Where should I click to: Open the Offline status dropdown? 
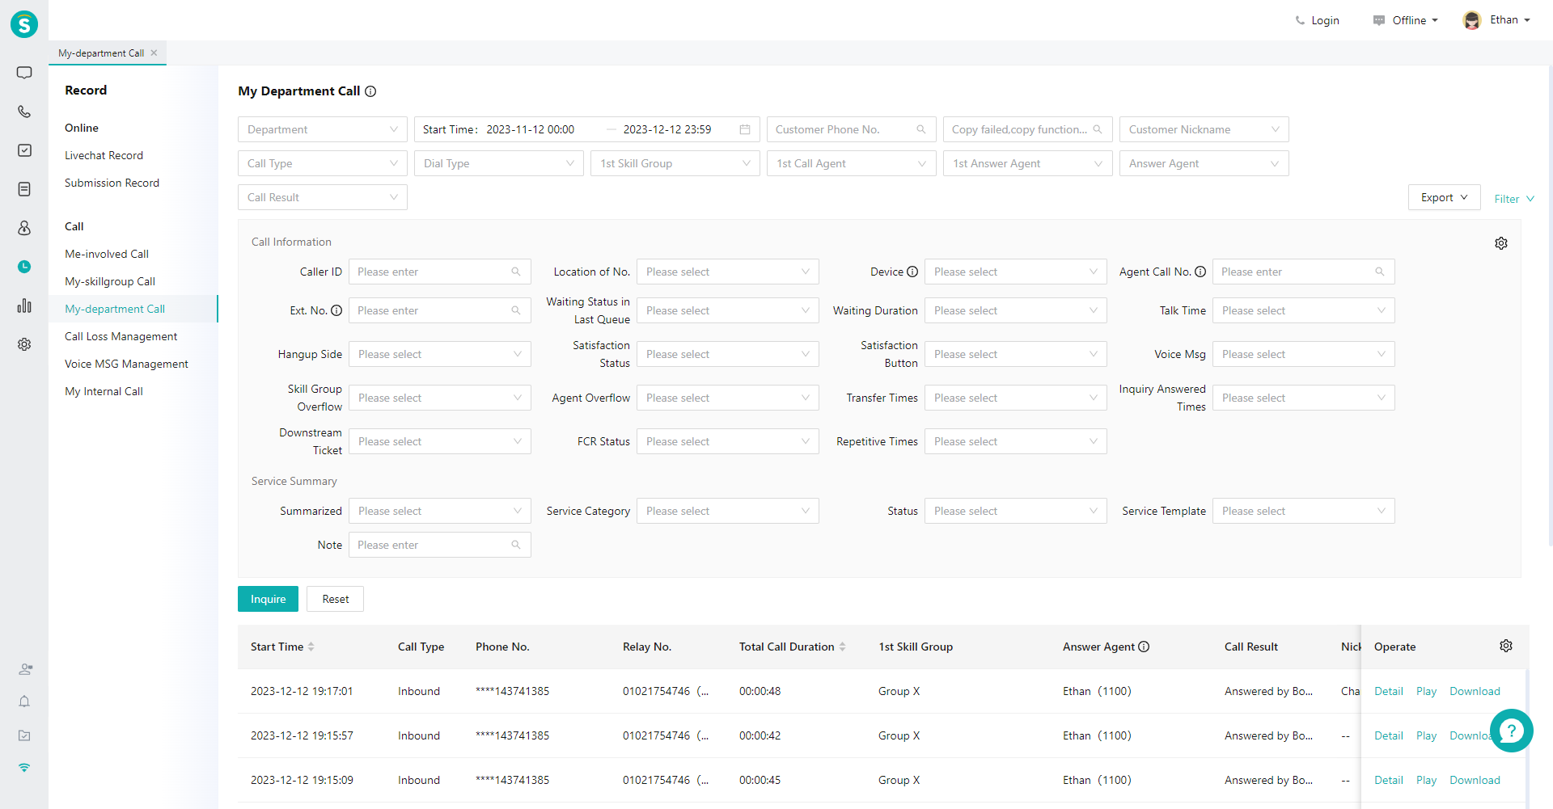pyautogui.click(x=1406, y=20)
